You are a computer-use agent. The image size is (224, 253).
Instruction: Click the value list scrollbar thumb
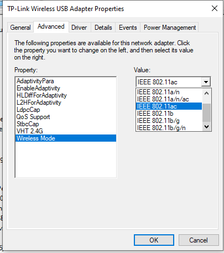coord(206,112)
